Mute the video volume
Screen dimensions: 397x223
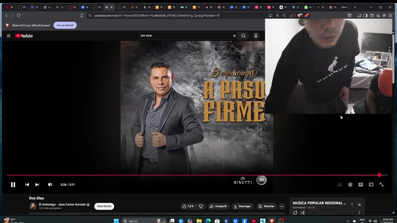click(x=50, y=185)
